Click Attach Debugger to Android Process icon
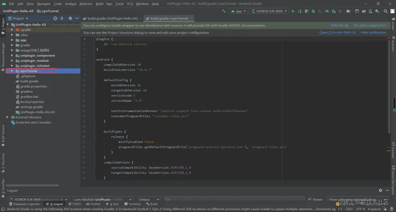The image size is (396, 212). [x=333, y=11]
